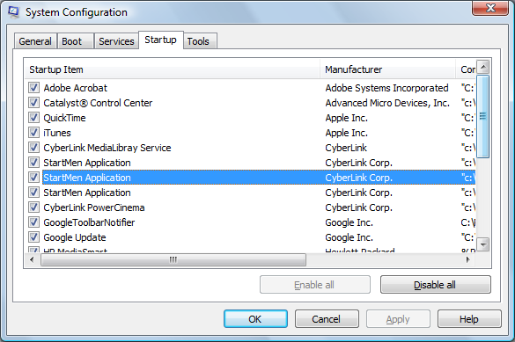The height and width of the screenshot is (342, 515).
Task: Disable GoogleToolbarNotifier checkbox
Action: tap(33, 222)
